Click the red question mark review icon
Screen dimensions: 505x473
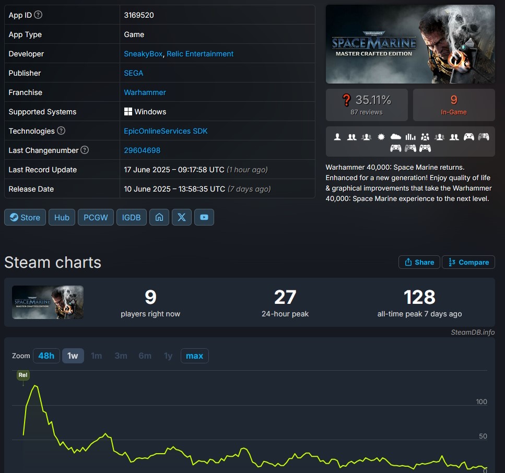tap(346, 100)
